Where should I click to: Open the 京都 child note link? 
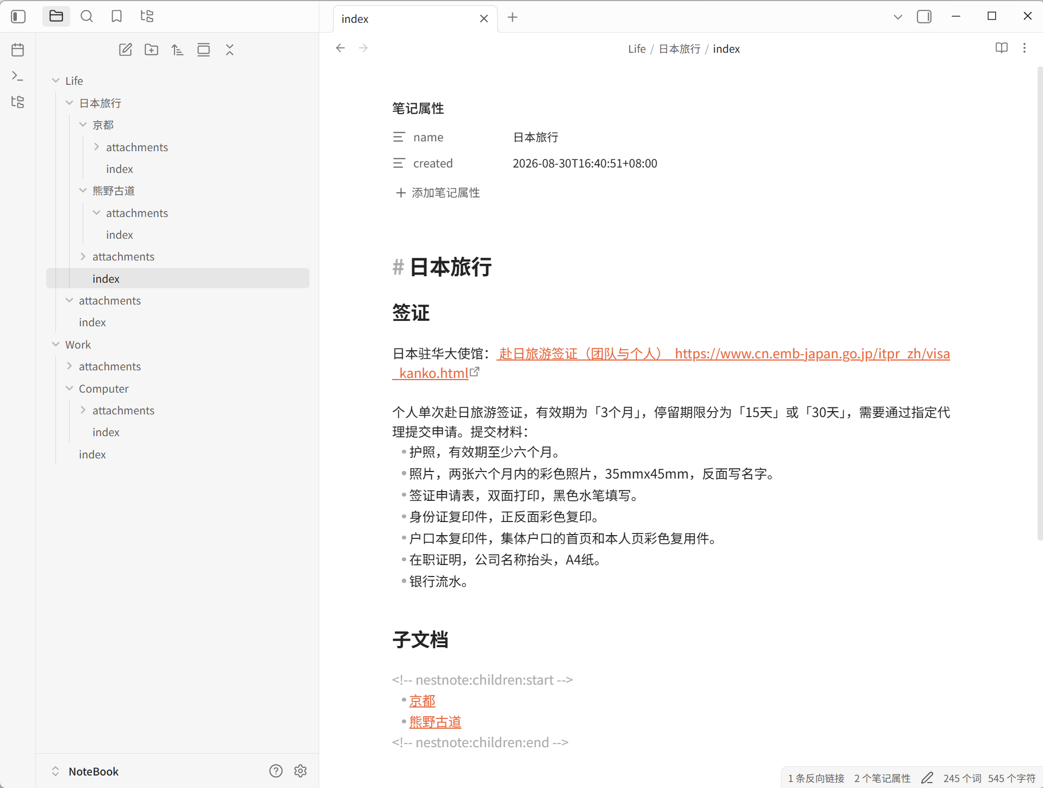coord(422,700)
